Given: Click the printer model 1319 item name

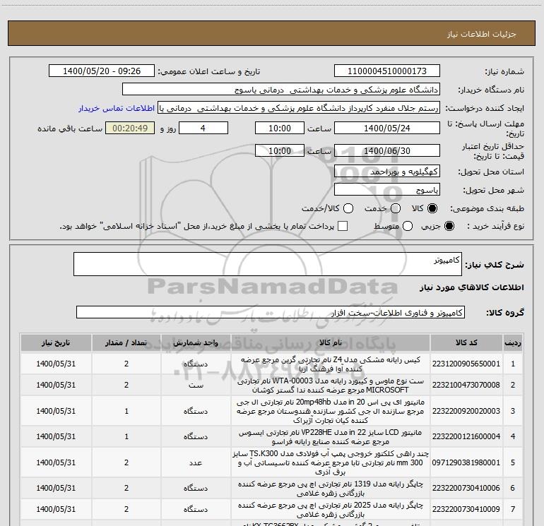Looking at the screenshot, I should [331, 488].
